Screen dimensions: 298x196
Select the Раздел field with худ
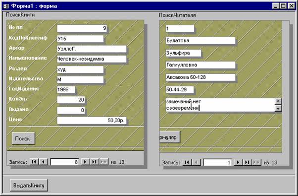pyautogui.click(x=80, y=69)
